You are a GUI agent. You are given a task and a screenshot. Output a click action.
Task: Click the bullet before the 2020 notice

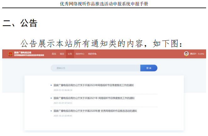[x=51, y=111]
